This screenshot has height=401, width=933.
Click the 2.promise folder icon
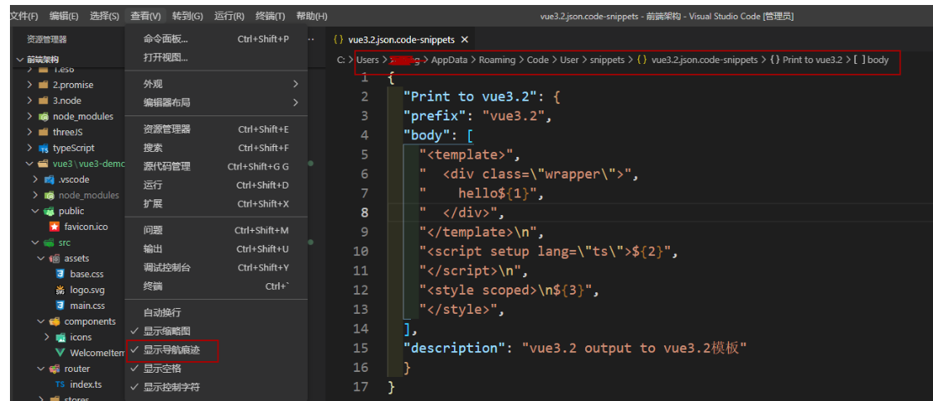coord(43,85)
